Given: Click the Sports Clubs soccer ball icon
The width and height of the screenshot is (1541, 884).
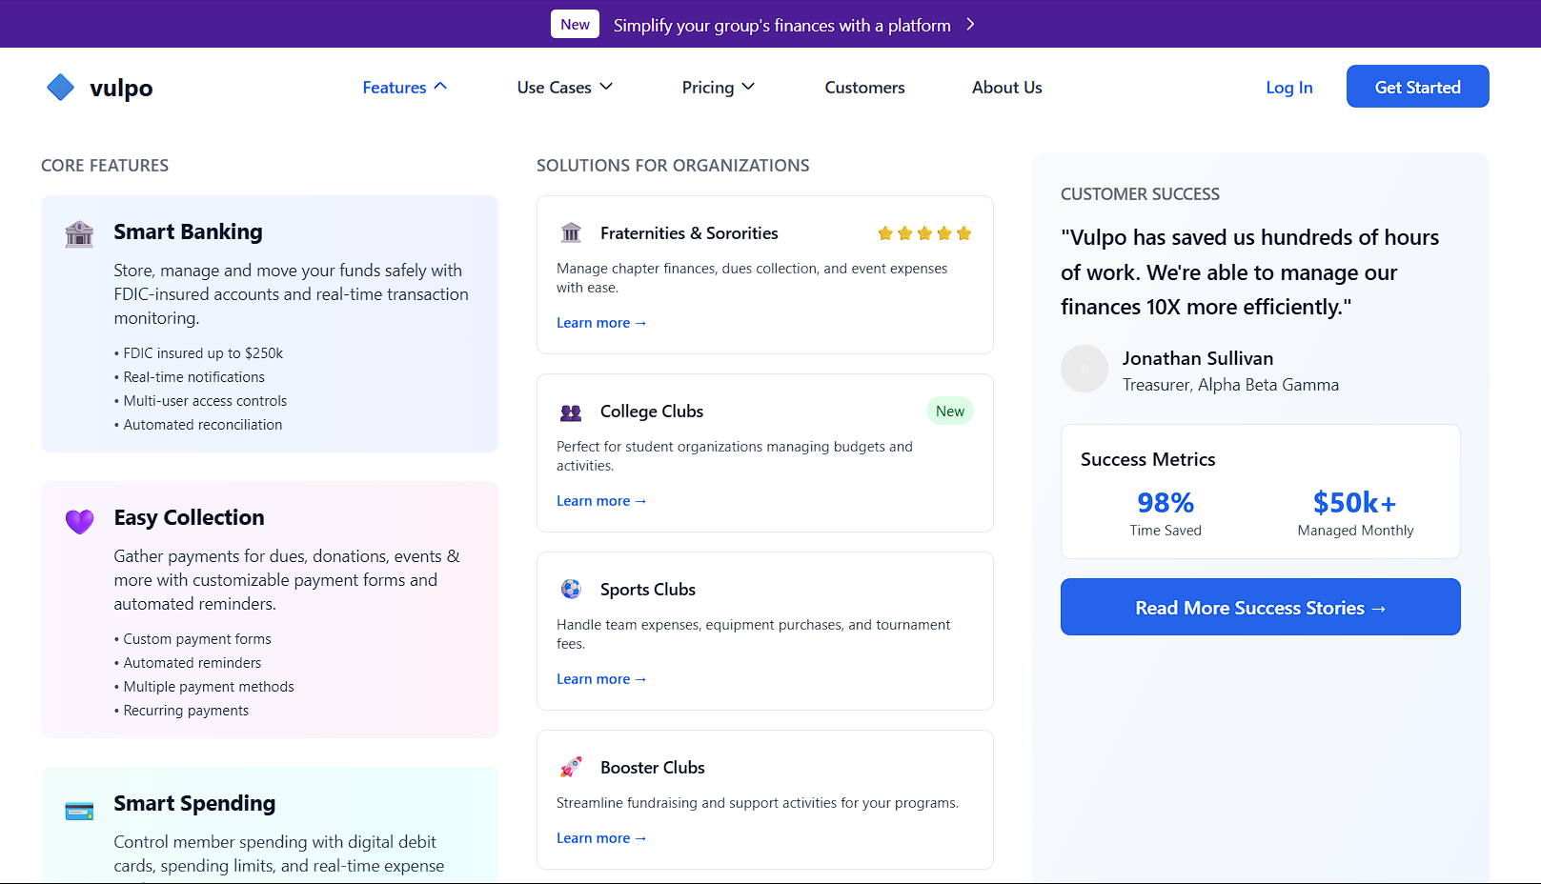Looking at the screenshot, I should tap(571, 590).
